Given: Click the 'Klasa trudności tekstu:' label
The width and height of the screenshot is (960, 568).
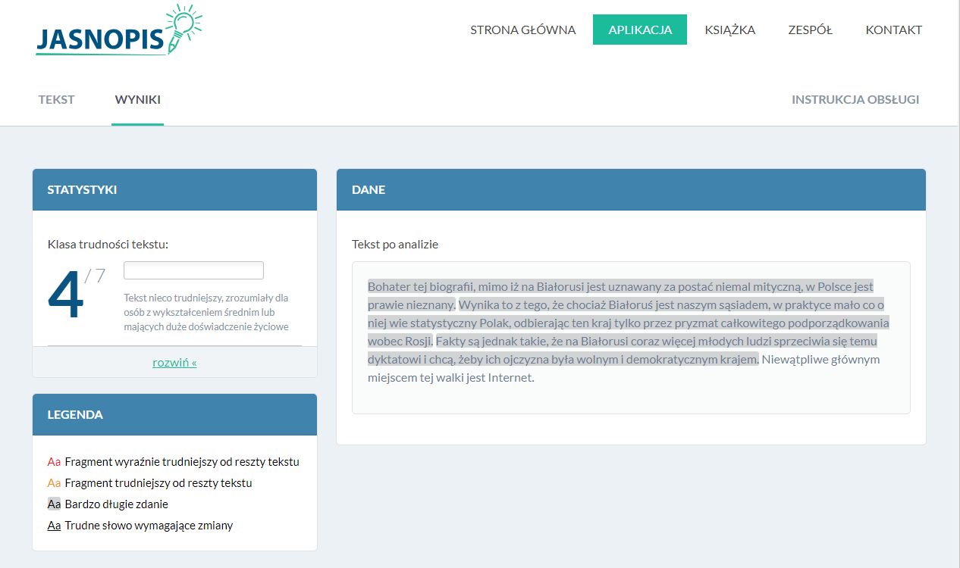Looking at the screenshot, I should click(x=108, y=244).
